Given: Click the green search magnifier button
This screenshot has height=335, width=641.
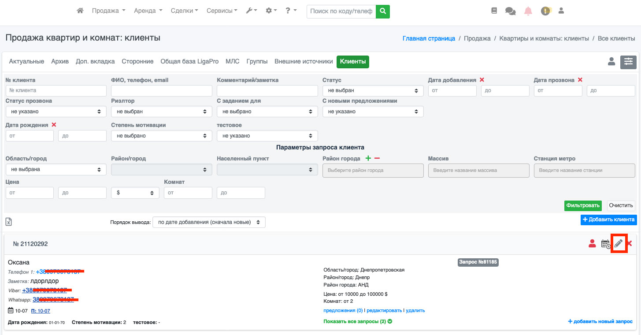Looking at the screenshot, I should click(383, 11).
